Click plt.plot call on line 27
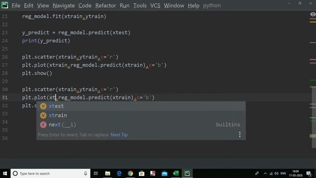 (x=94, y=65)
